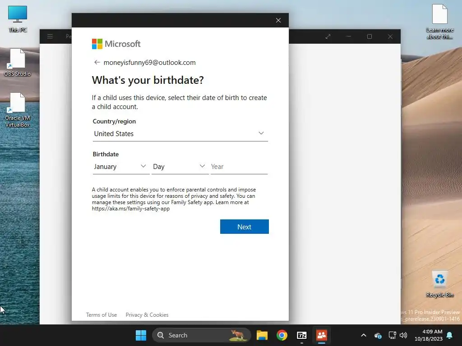Screen dimensions: 462x346
Task: Open 7-Zip from the taskbar
Action: [302, 335]
